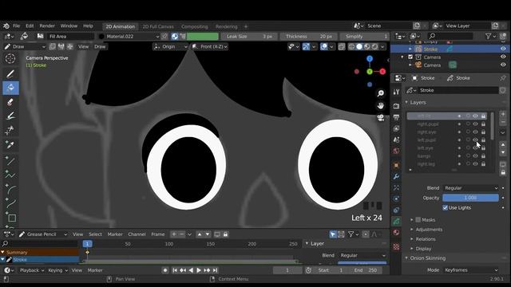Open the Onion Skinning Mode Keyframes dropdown
The height and width of the screenshot is (287, 511).
click(x=470, y=270)
